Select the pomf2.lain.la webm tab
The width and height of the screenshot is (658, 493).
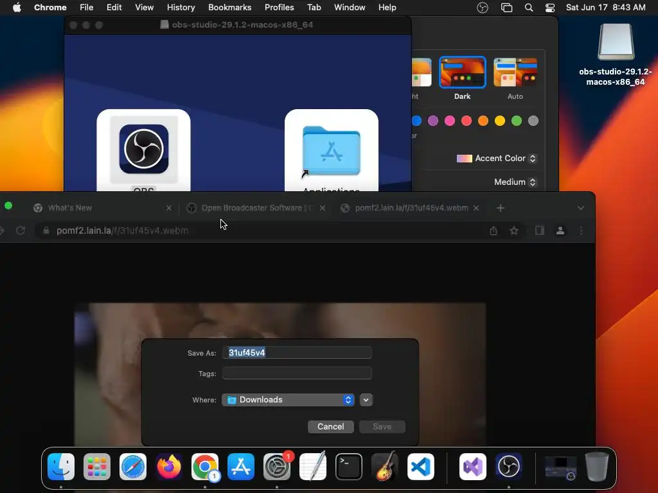pos(411,208)
